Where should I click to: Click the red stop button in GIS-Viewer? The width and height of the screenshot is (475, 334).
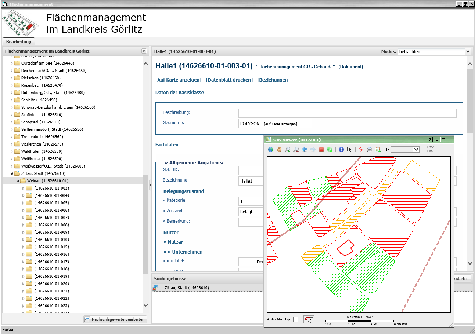tap(321, 150)
